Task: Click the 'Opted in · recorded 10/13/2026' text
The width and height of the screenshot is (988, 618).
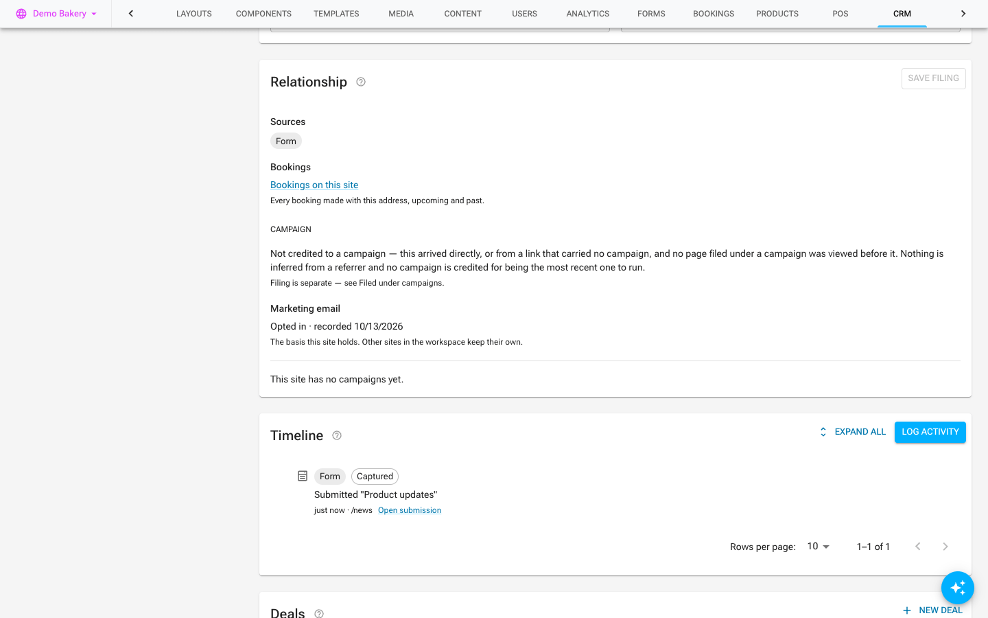Action: pos(337,326)
